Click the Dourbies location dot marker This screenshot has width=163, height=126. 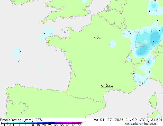[107, 84]
